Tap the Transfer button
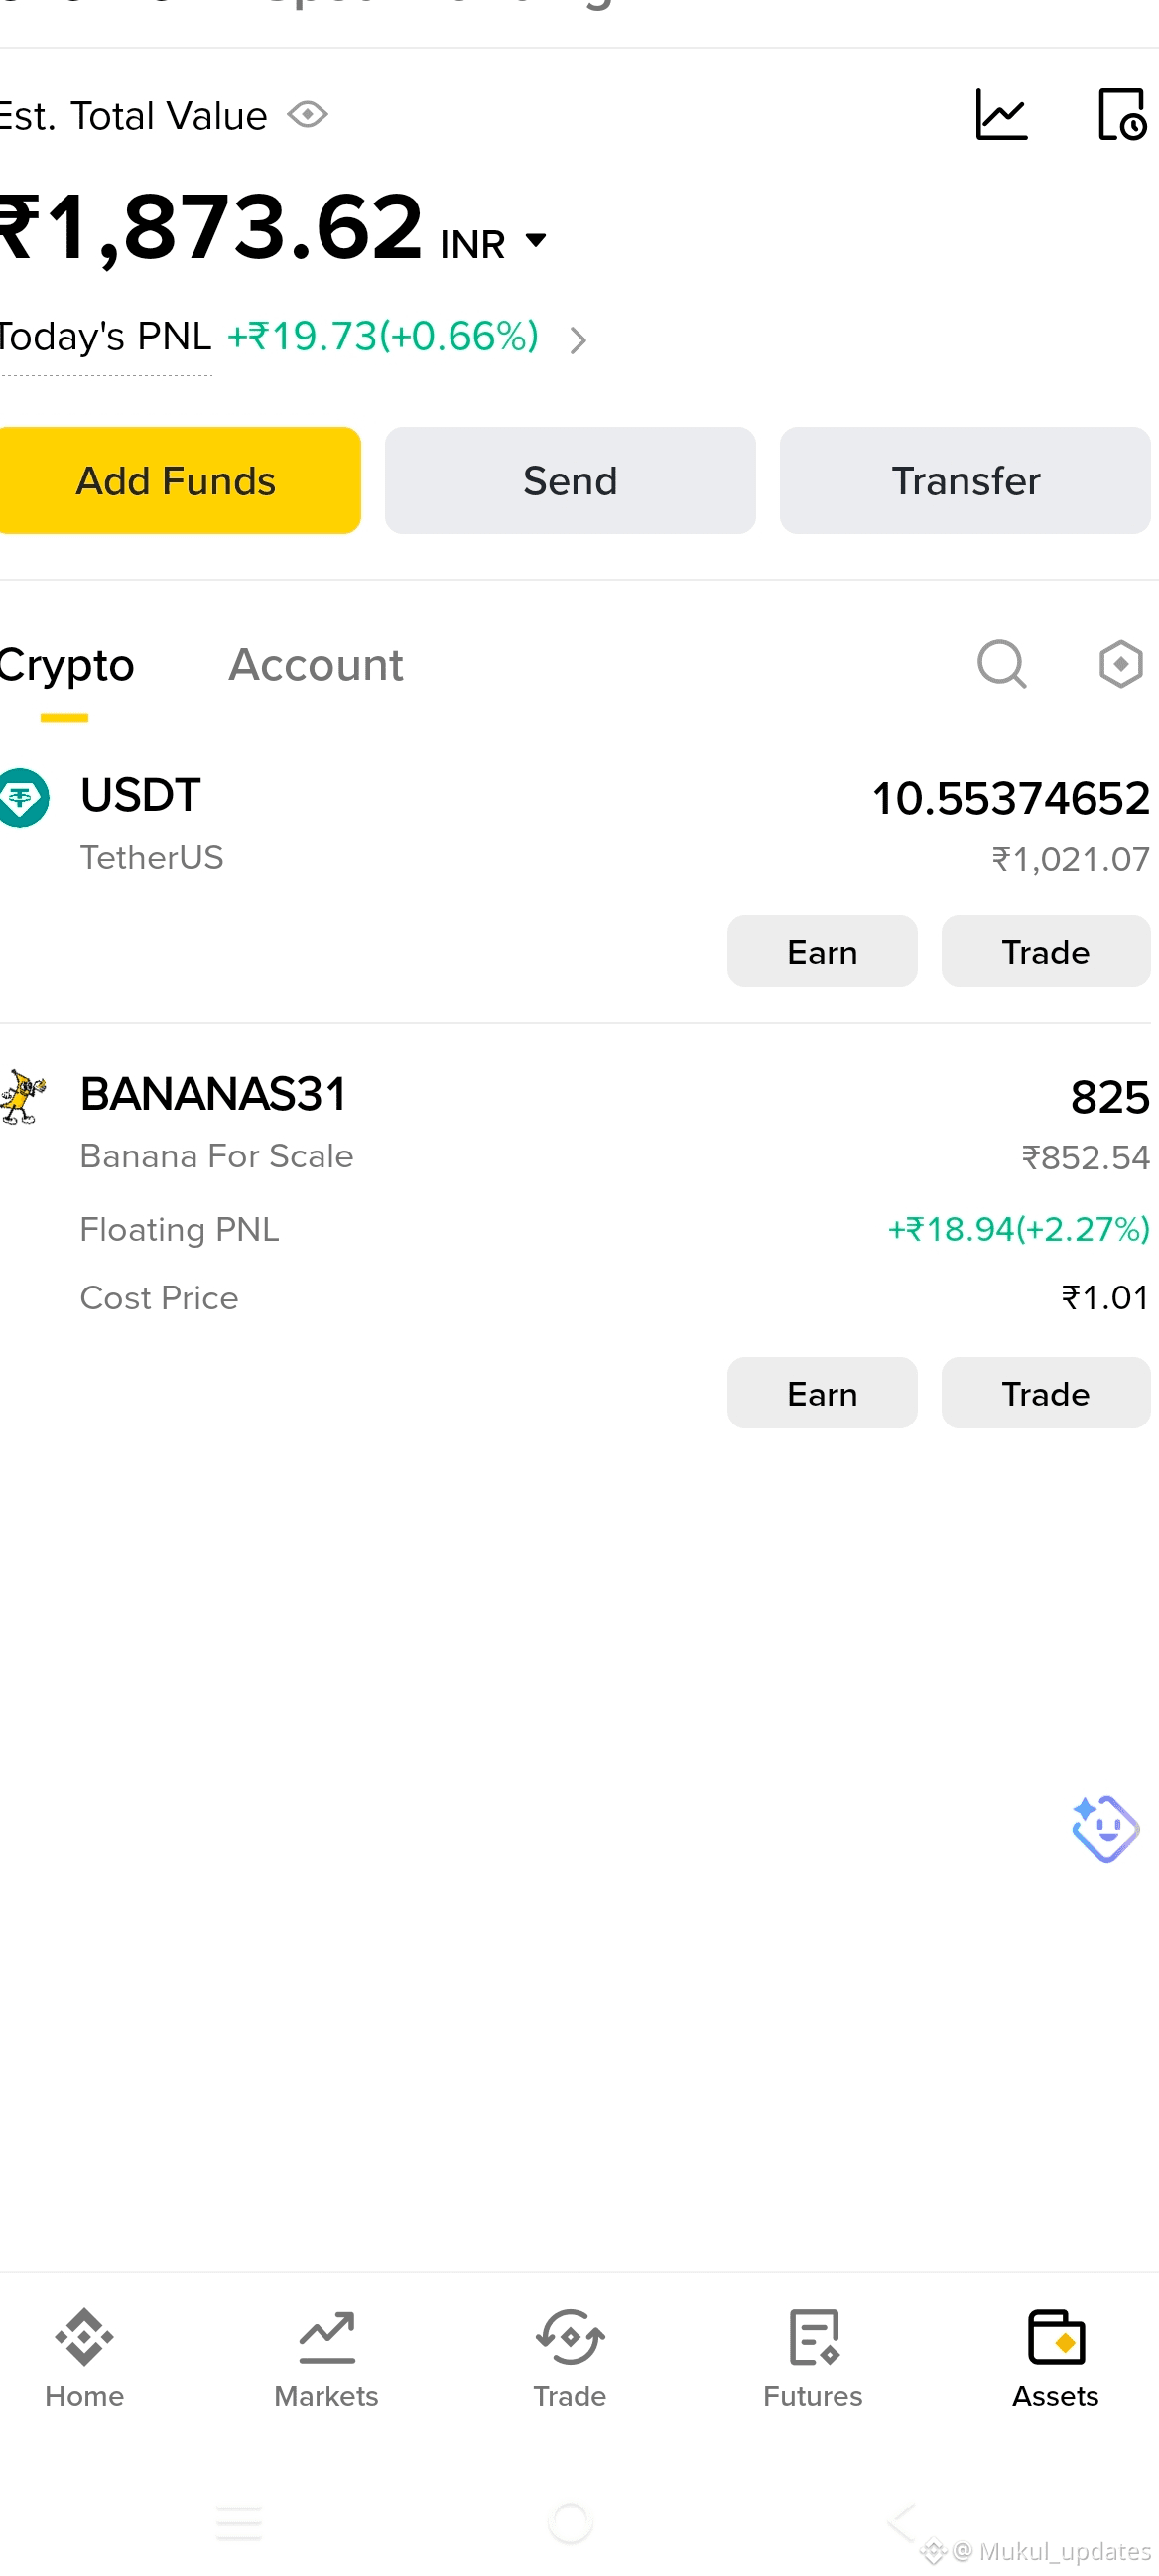The image size is (1159, 2576). coord(965,480)
